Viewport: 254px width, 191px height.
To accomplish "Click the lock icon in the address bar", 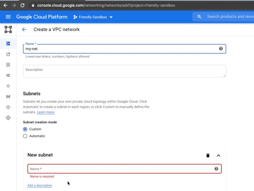I will coord(33,5).
